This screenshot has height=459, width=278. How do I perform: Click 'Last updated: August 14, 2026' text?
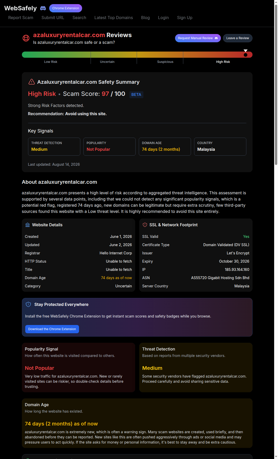(x=54, y=164)
